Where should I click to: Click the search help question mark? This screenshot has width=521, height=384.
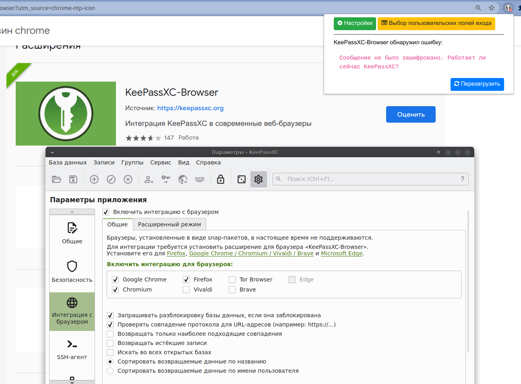(463, 179)
